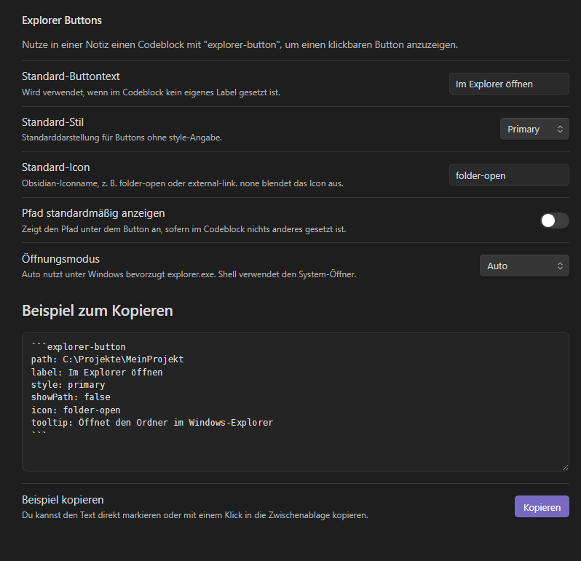The image size is (581, 561).
Task: Open the Öffnungsmodus dropdown showing Auto
Action: 524,266
